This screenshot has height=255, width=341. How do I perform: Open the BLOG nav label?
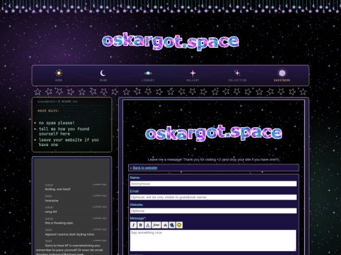[104, 80]
